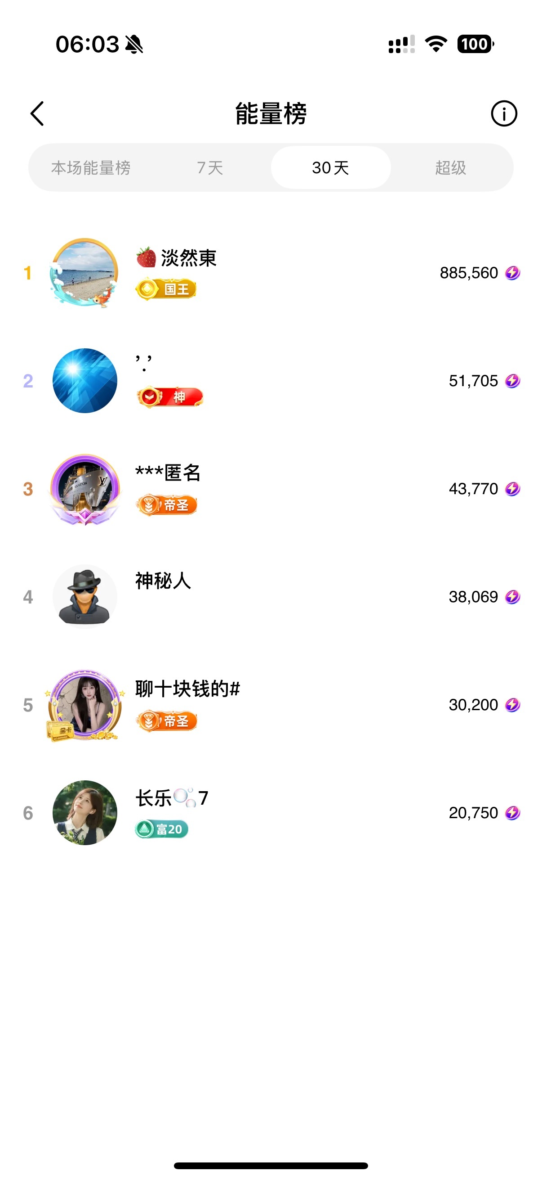This screenshot has width=542, height=1180.
Task: Open the blue abstract avatar ranked second
Action: tap(84, 381)
